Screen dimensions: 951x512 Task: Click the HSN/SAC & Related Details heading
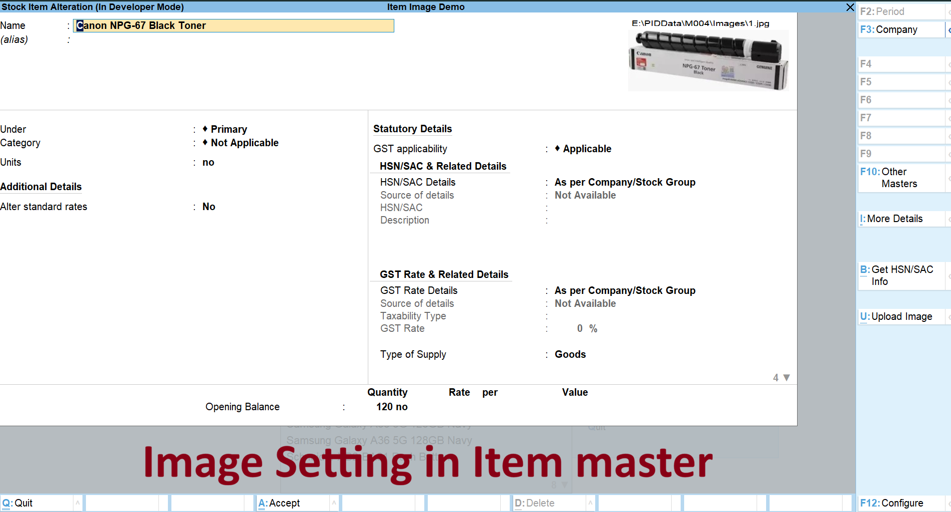click(443, 166)
